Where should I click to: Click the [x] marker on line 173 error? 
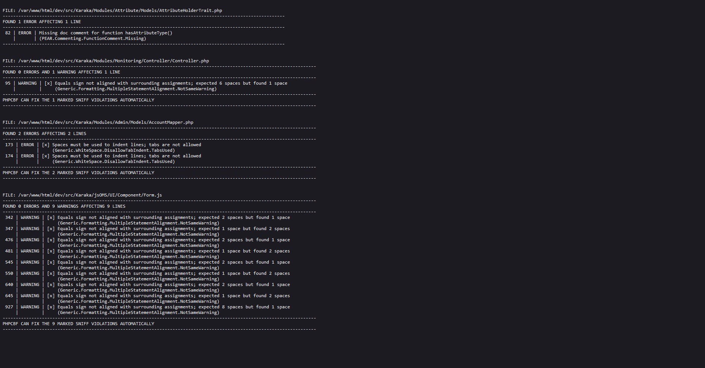point(46,145)
